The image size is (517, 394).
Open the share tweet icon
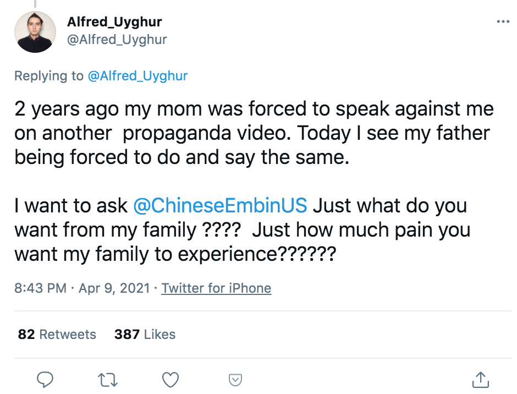(x=480, y=380)
